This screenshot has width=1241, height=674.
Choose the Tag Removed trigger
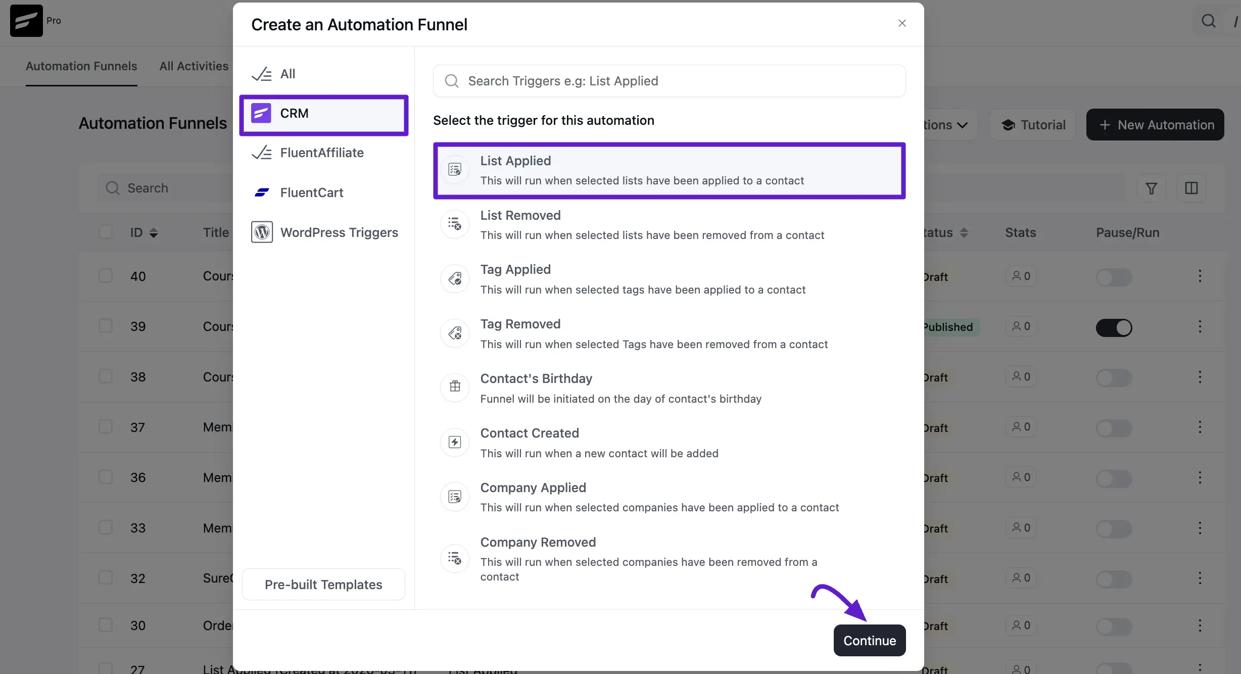click(x=669, y=334)
